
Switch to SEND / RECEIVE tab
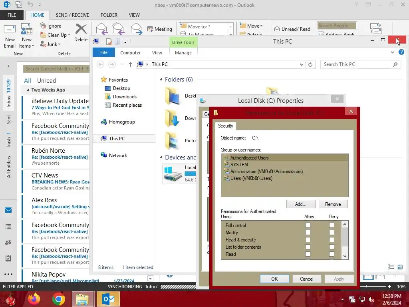click(x=72, y=15)
